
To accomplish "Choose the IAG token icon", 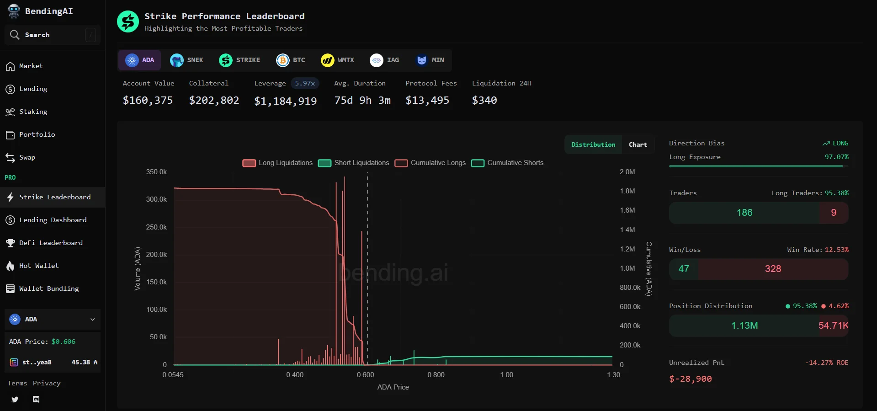I will [x=377, y=60].
